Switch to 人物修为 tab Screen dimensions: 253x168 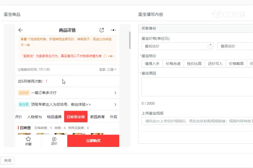click(x=35, y=117)
